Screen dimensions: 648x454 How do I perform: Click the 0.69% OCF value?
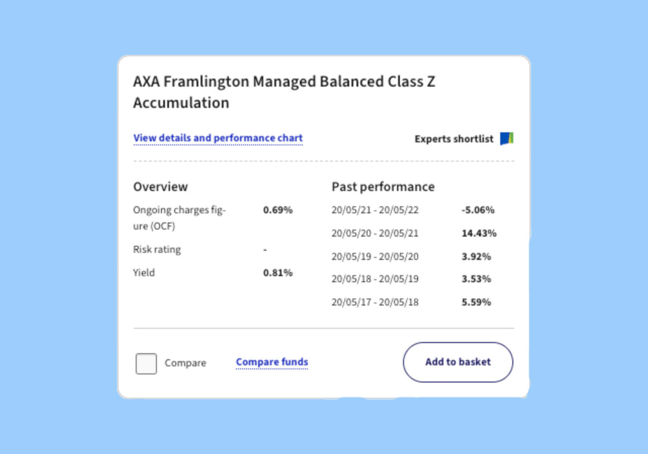pyautogui.click(x=278, y=210)
